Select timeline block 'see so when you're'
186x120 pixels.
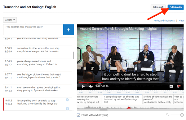90,99
